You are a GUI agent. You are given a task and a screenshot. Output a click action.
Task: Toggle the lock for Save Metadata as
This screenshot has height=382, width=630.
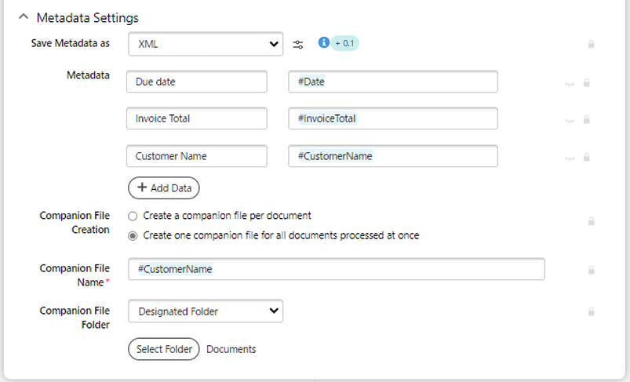591,44
